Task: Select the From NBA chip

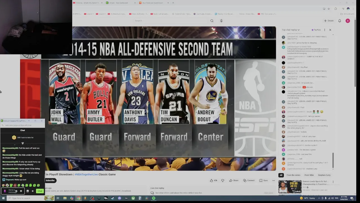Action: click(309, 175)
